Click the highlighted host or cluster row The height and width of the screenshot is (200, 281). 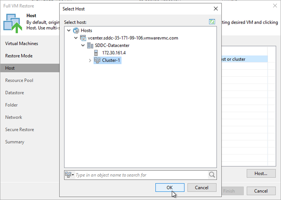tap(245, 59)
